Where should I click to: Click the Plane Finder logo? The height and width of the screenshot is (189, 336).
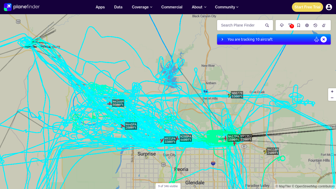[x=22, y=7]
